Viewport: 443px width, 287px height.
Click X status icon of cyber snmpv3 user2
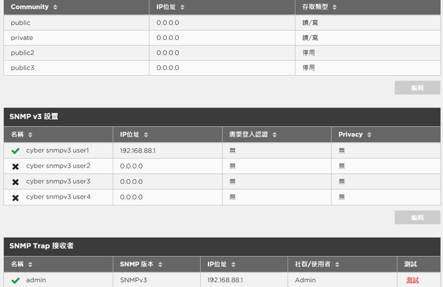pyautogui.click(x=15, y=167)
